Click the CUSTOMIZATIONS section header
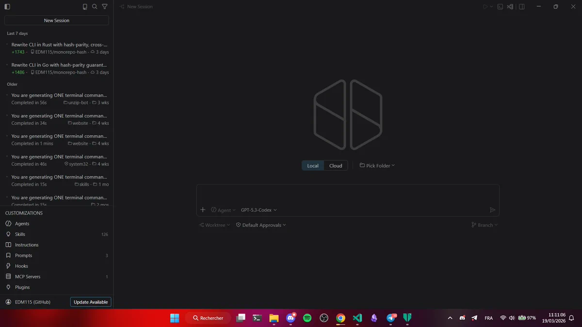This screenshot has height=327, width=582. click(24, 213)
